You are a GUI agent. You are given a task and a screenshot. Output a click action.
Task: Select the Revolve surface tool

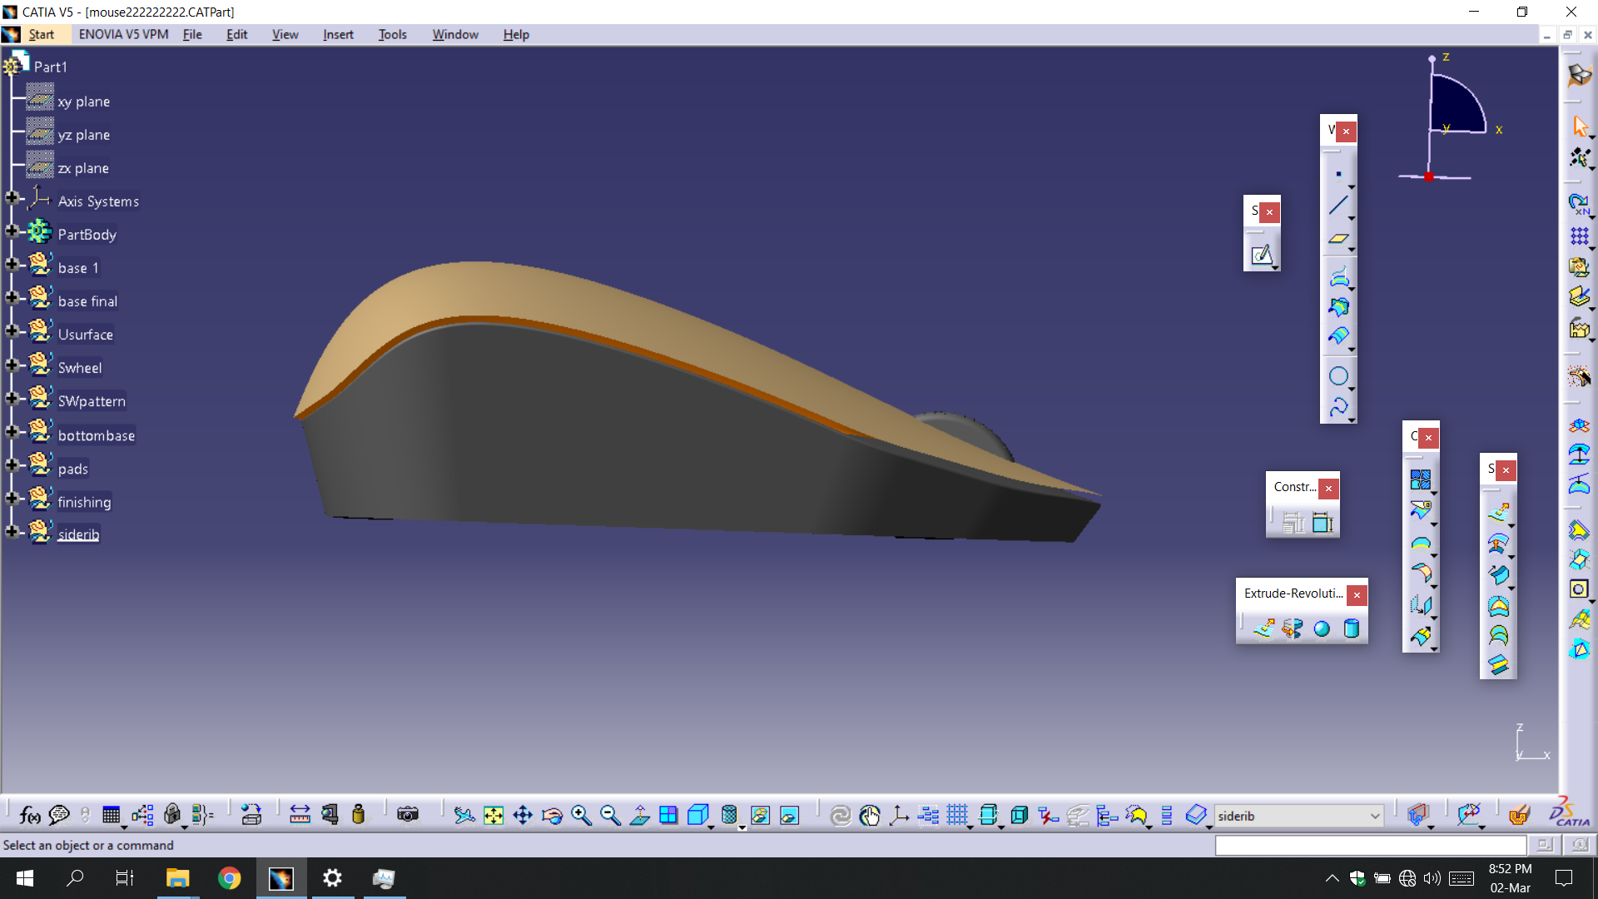(1293, 628)
